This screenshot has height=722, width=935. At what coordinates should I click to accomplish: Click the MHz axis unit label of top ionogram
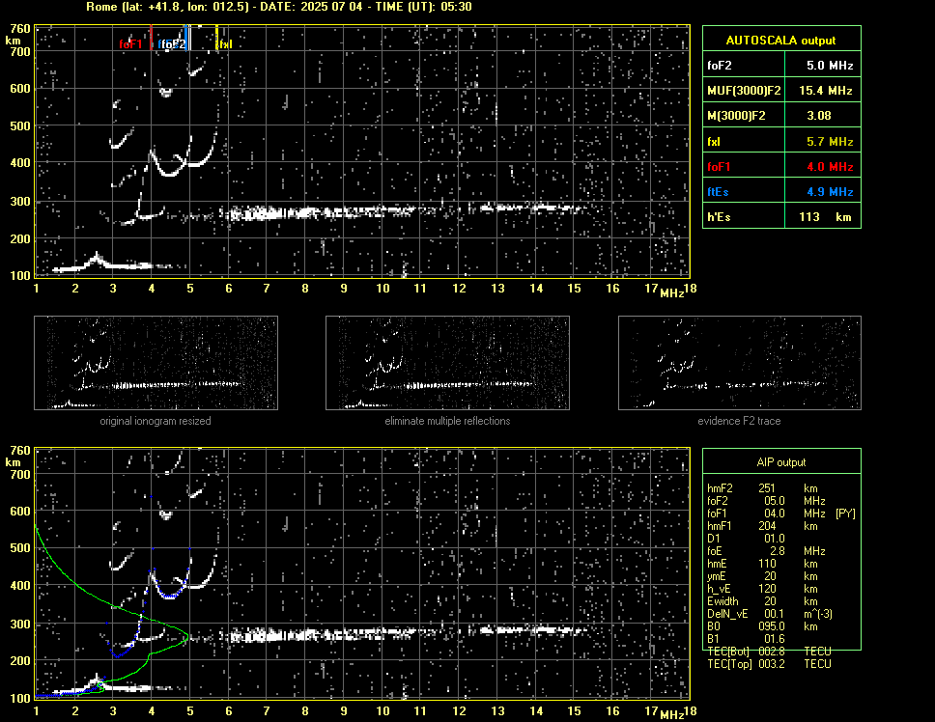click(x=671, y=292)
